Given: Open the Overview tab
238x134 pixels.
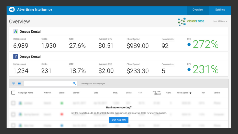Looking at the screenshot, I should [x=198, y=10].
